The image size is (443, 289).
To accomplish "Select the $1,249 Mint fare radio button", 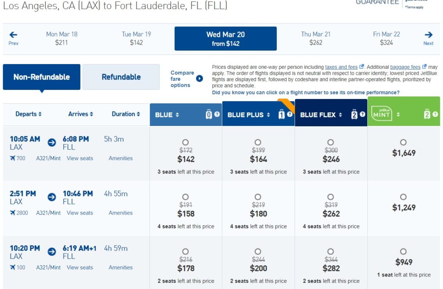I will pos(403,197).
